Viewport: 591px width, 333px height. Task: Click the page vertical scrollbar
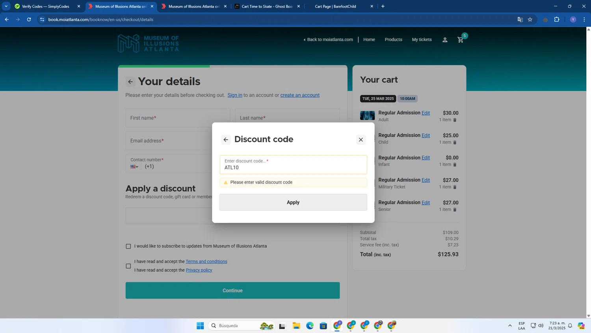tap(588, 172)
